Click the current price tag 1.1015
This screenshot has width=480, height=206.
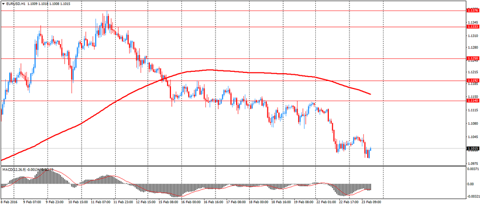472,149
